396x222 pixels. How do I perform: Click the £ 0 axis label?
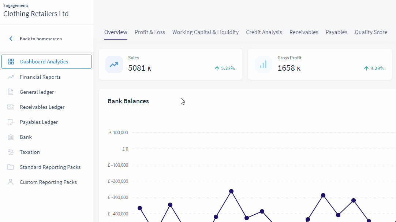click(x=125, y=149)
